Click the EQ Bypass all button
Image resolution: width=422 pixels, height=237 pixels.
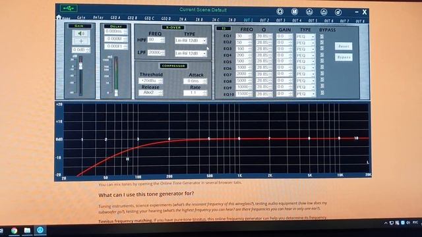click(344, 57)
